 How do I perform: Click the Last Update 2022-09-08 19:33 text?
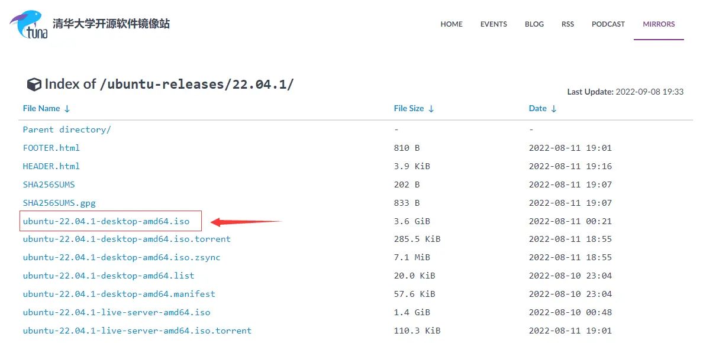(625, 92)
